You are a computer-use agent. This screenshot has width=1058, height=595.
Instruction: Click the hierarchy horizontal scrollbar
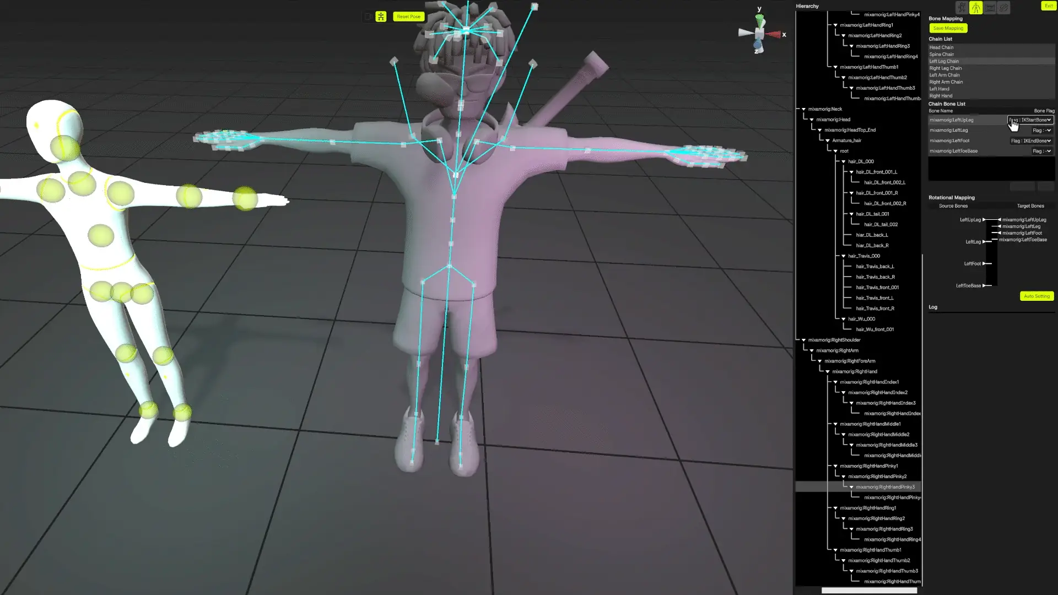pos(869,591)
